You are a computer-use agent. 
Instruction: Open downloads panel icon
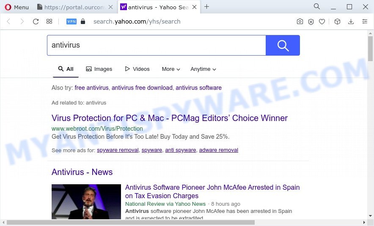351,22
